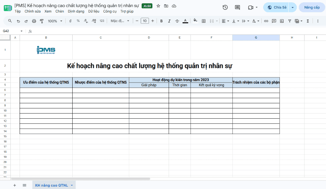Open the functions sigma menu
Image resolution: width=326 pixels, height=189 pixels.
coord(308,21)
